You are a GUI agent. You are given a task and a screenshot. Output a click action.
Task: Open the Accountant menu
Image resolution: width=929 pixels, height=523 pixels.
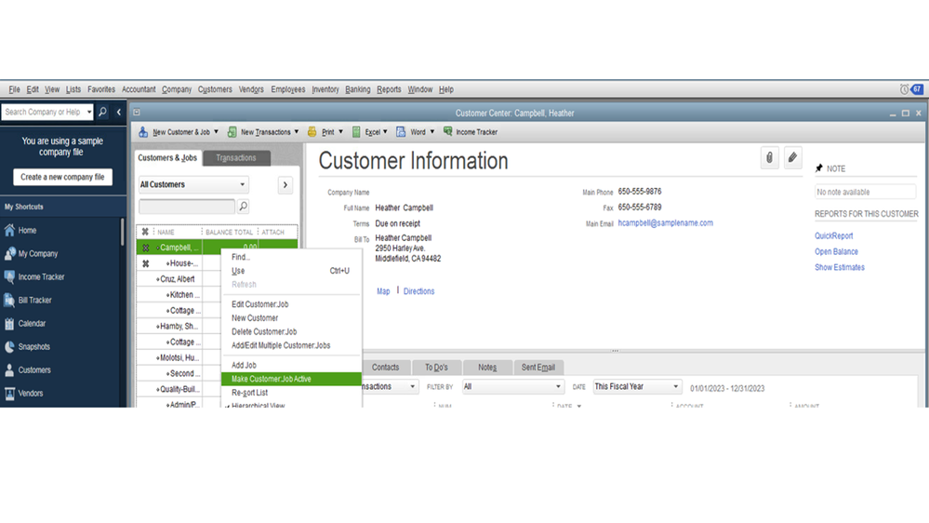click(139, 89)
